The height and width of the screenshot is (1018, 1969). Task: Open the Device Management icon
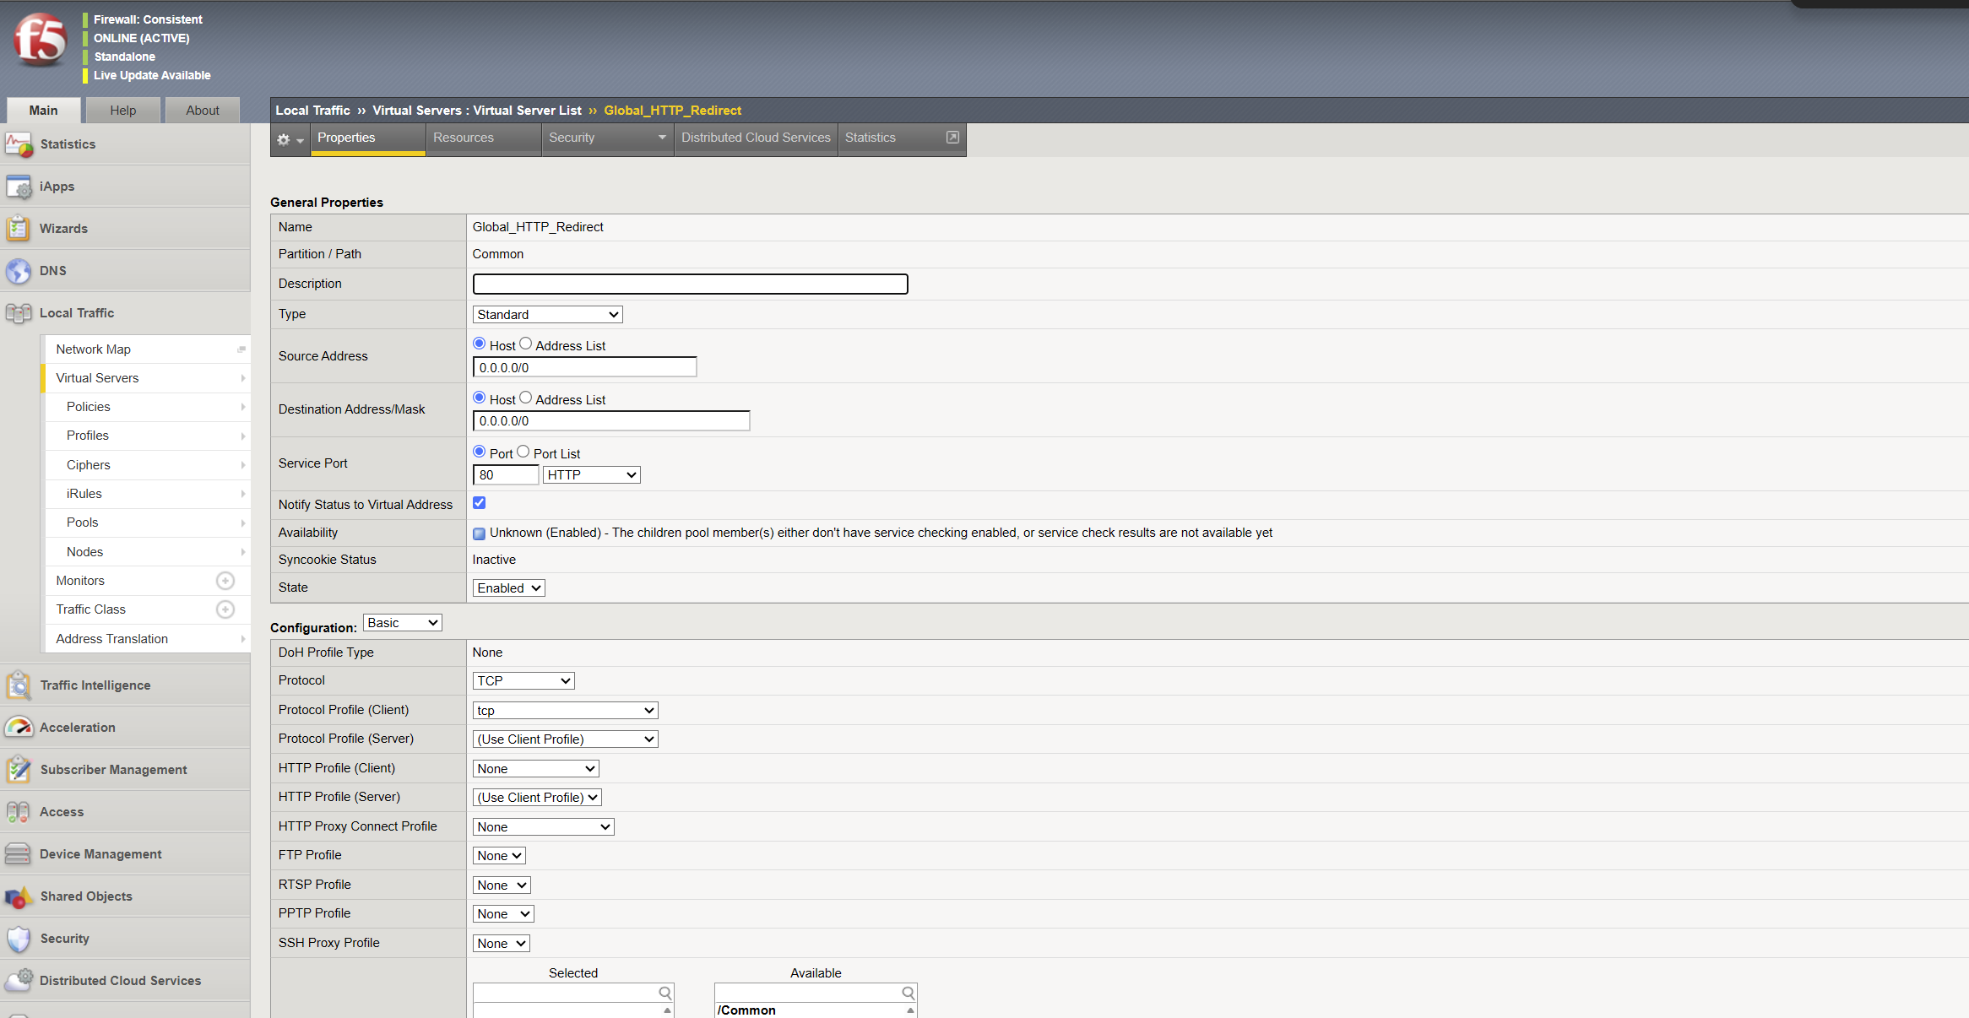(x=19, y=854)
